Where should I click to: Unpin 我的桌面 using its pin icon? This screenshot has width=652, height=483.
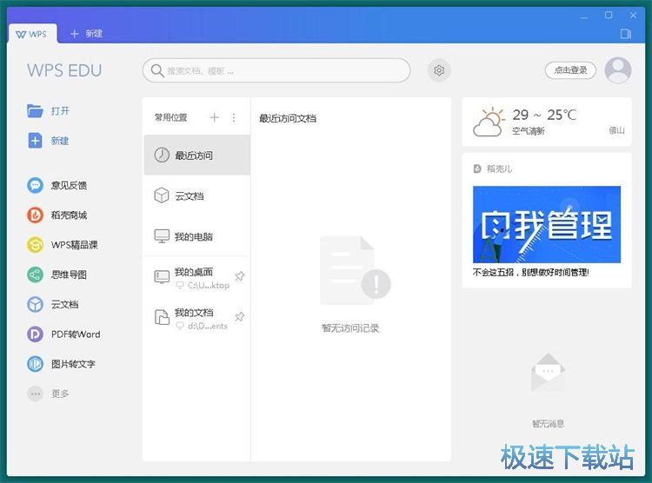240,276
